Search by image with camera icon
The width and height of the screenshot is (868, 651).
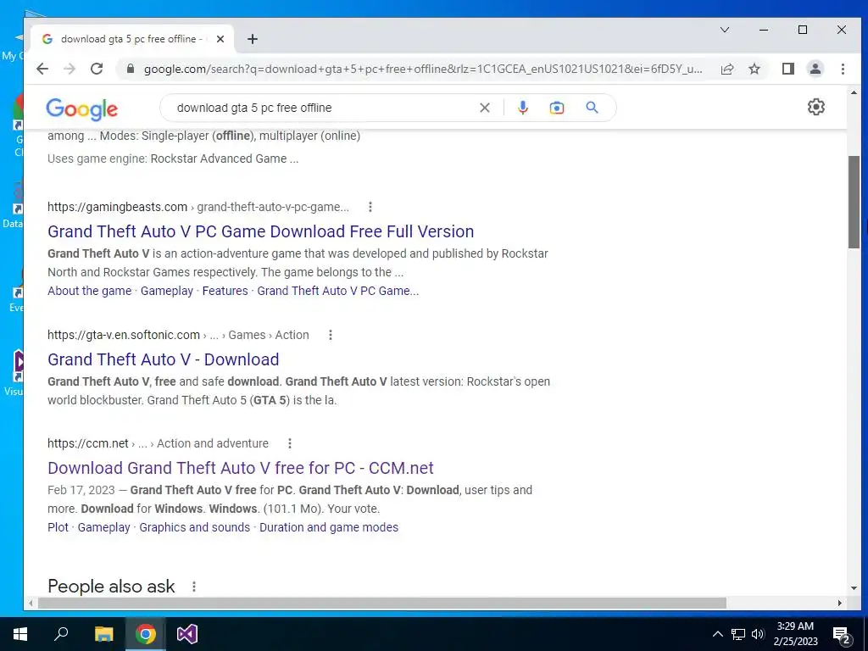pos(556,108)
